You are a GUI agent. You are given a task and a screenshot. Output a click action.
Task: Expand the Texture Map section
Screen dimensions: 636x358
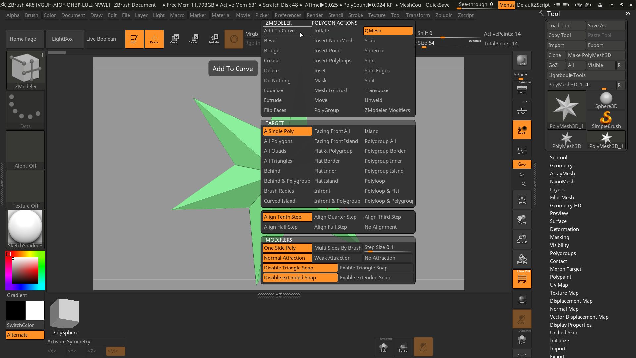pos(564,293)
